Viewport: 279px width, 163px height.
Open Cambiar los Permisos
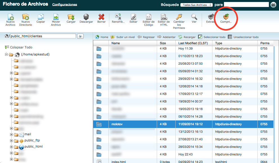[179, 17]
